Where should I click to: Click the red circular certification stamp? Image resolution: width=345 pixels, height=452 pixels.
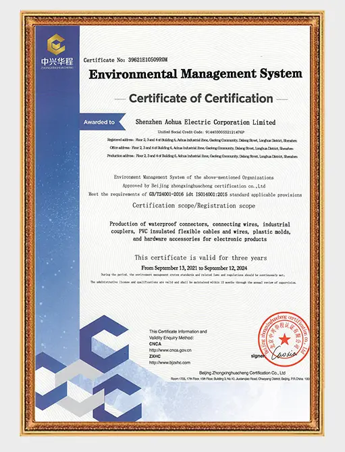pos(284,339)
